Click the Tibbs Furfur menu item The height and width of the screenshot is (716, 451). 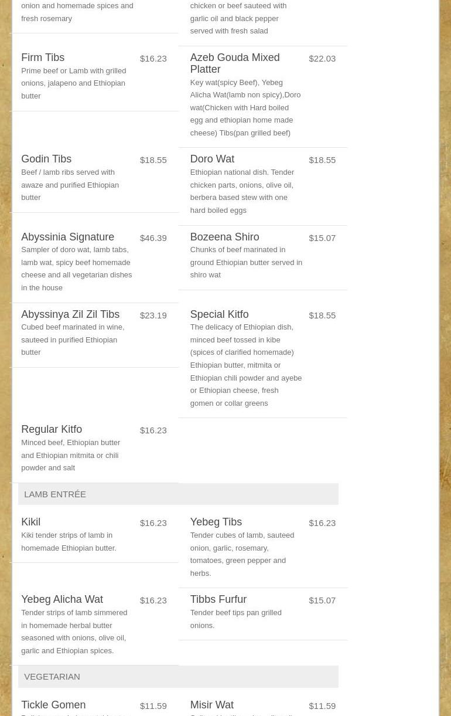(218, 599)
